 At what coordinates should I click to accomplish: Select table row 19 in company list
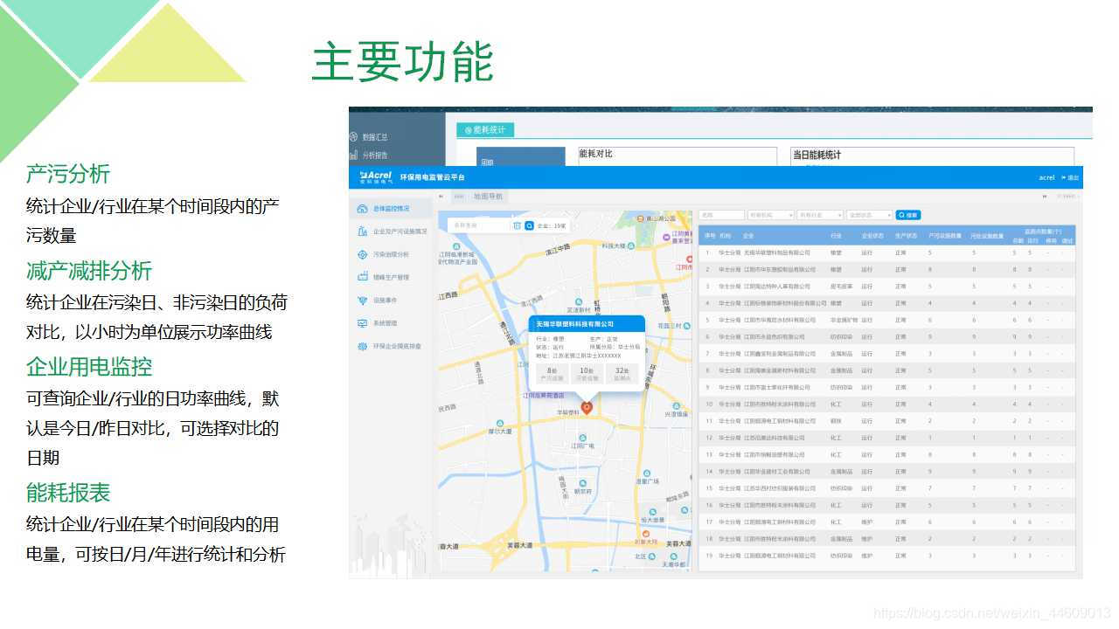[x=886, y=556]
